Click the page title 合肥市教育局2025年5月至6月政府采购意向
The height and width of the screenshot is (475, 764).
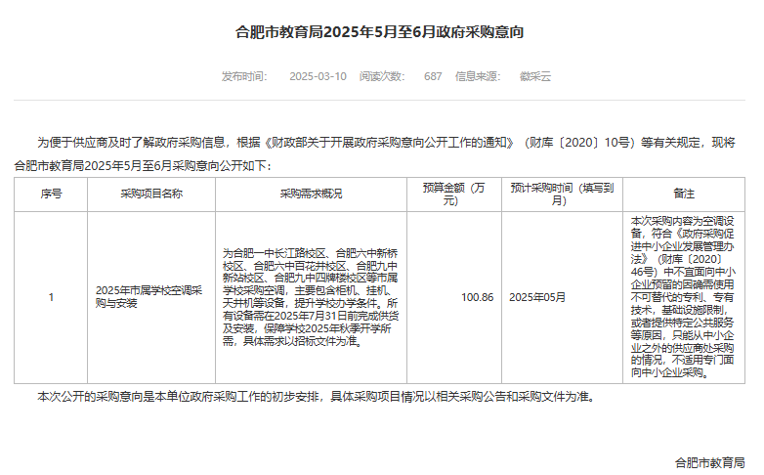click(380, 32)
